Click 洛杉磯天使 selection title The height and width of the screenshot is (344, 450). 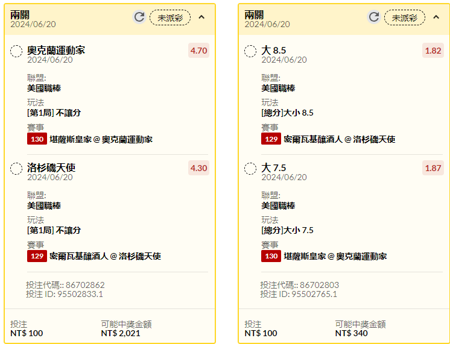pyautogui.click(x=51, y=167)
